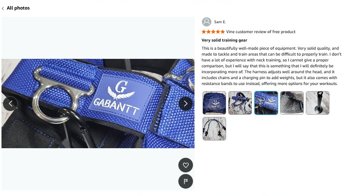
Task: Click the five-star rating
Action: 213,32
